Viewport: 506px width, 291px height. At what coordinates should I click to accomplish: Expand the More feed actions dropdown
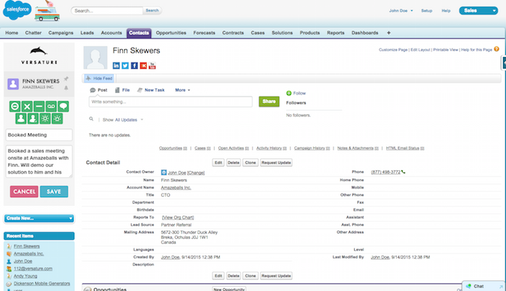tap(182, 90)
